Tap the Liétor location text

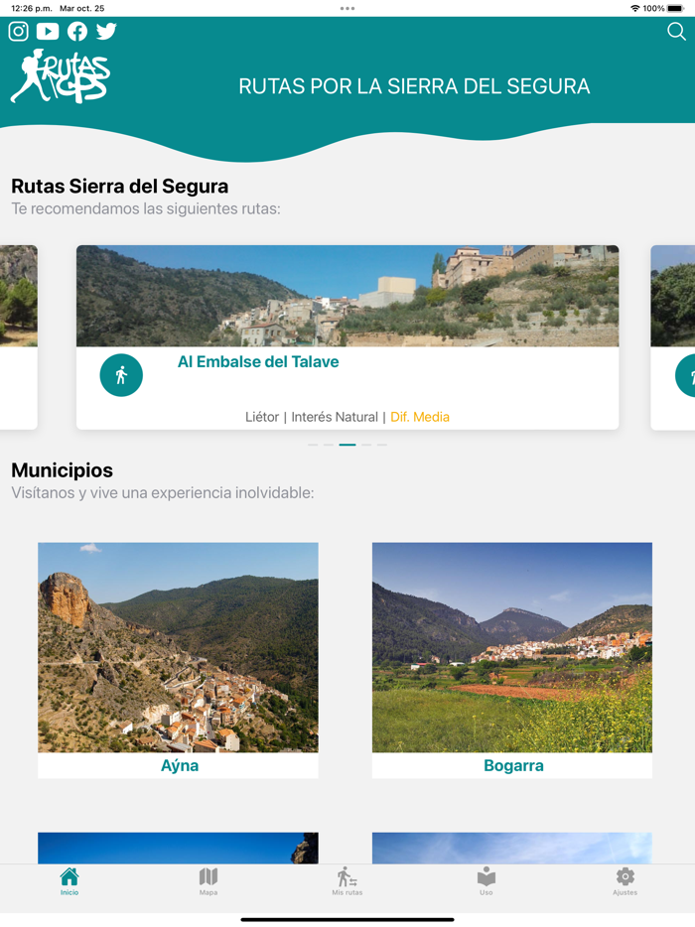point(262,417)
